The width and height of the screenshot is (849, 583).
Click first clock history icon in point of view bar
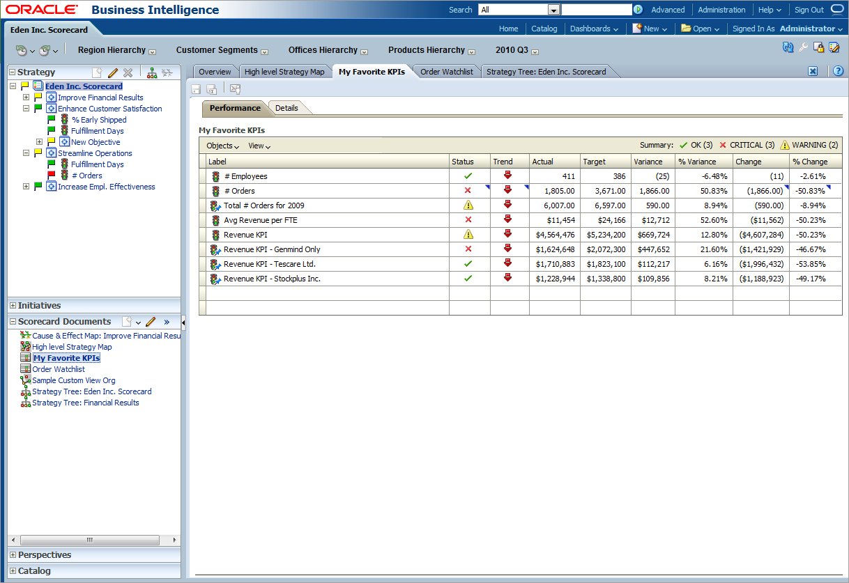coord(22,50)
